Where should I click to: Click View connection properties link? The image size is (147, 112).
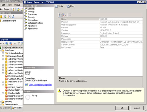pyautogui.click(x=40, y=85)
